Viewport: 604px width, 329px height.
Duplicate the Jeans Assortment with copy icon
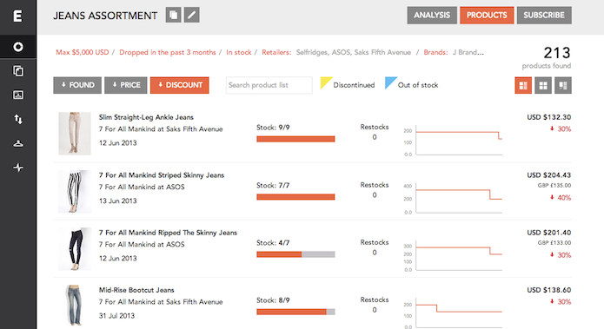[x=173, y=15]
